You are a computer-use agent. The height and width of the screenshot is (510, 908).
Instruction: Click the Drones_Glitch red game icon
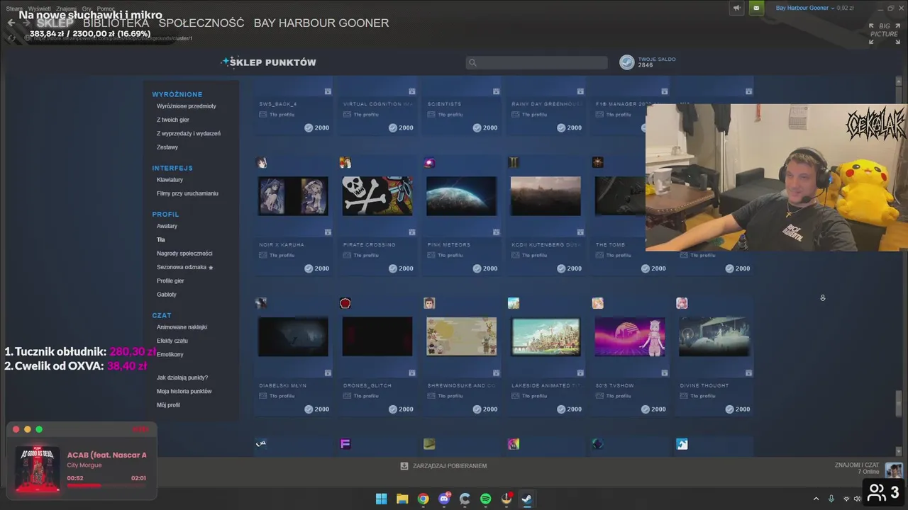(x=345, y=303)
